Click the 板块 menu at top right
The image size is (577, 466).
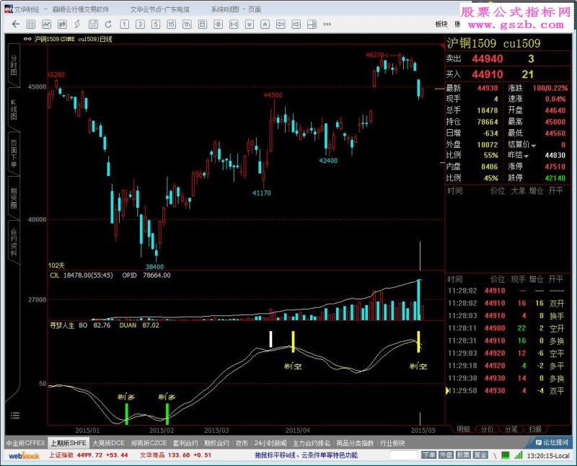(441, 25)
